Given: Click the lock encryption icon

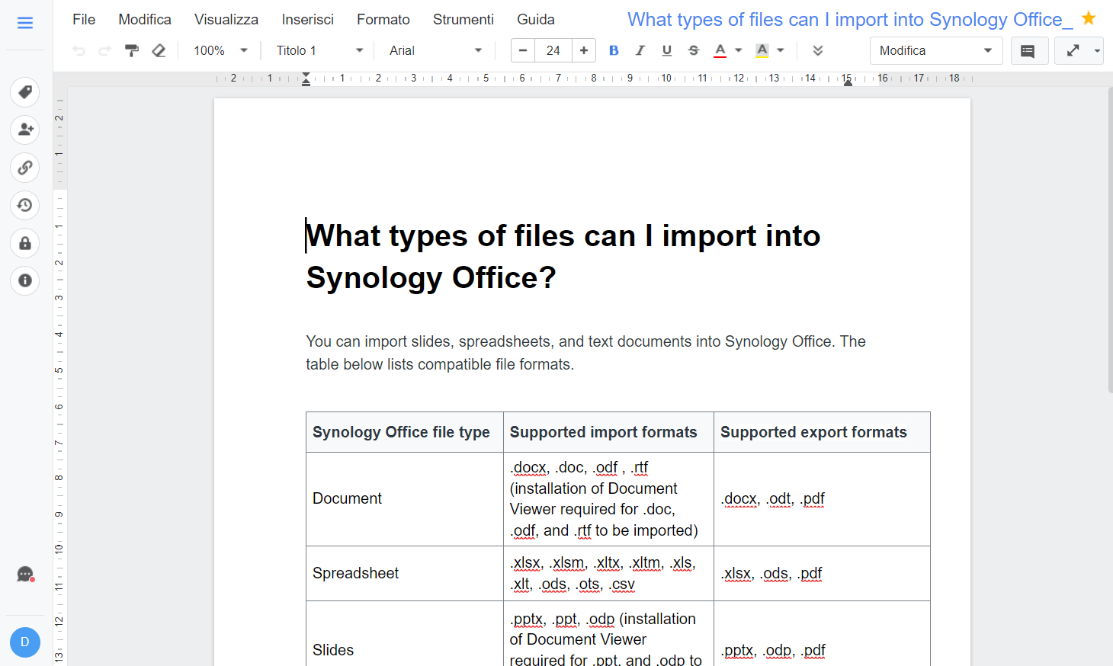Looking at the screenshot, I should tap(25, 243).
